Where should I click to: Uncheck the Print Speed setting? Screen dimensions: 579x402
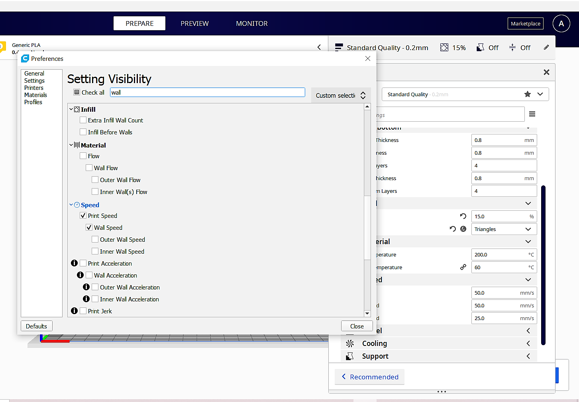[83, 215]
